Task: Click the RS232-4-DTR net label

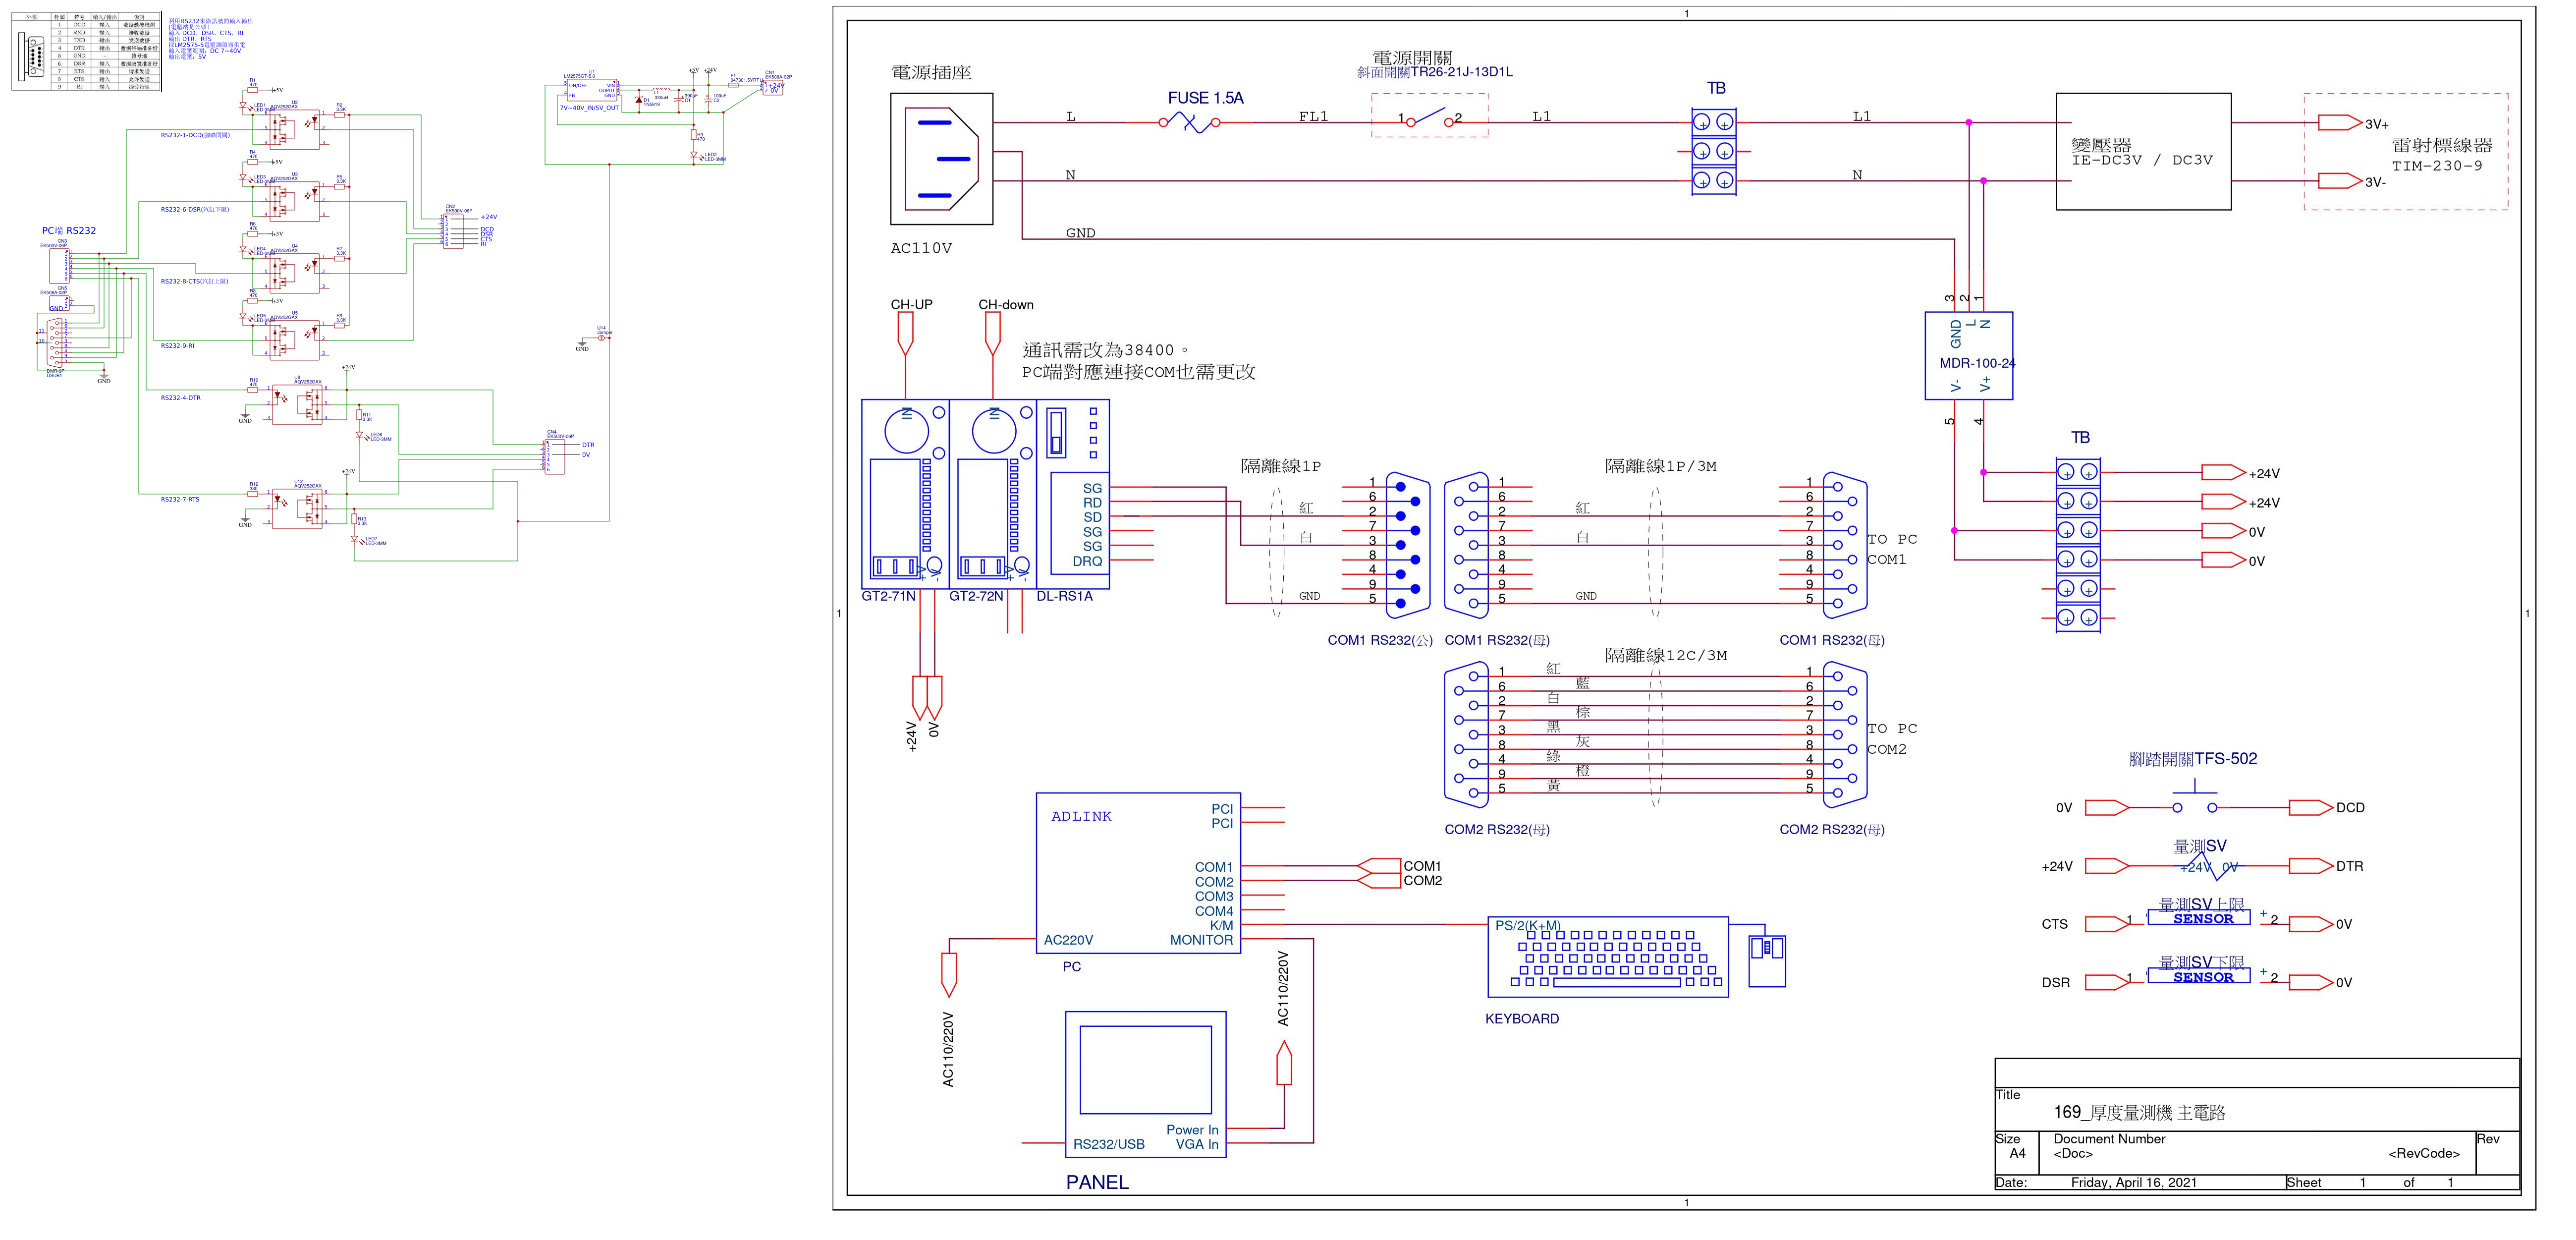Action: coord(181,398)
